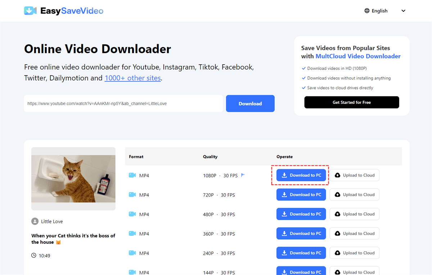Open the 1000+ other sites link
Screen dimensions: 432x275
(x=132, y=78)
